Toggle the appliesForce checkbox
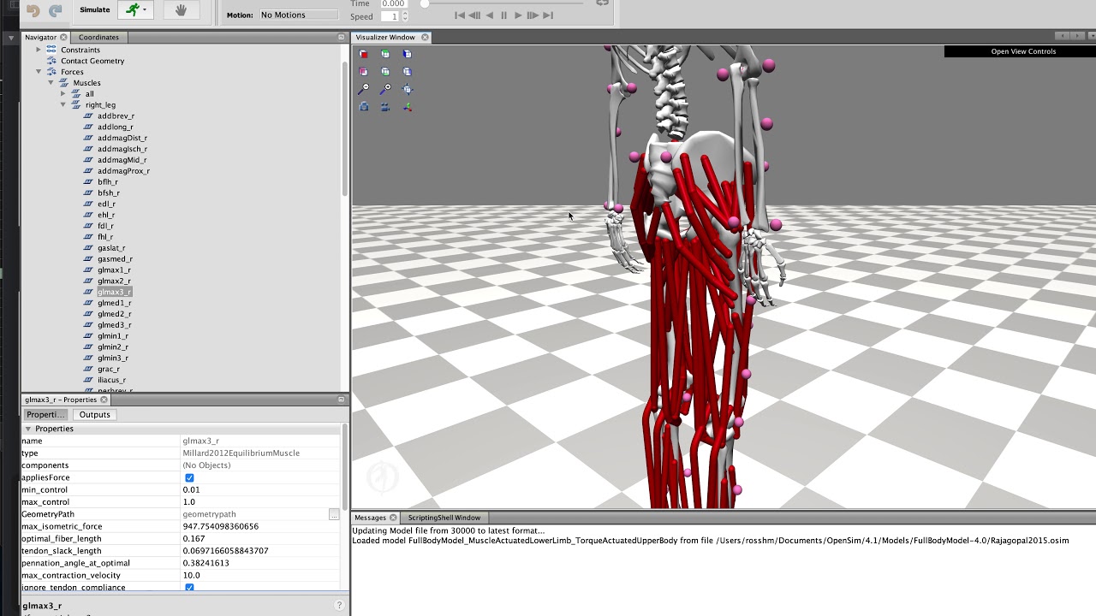Viewport: 1096px width, 616px height. pyautogui.click(x=189, y=477)
